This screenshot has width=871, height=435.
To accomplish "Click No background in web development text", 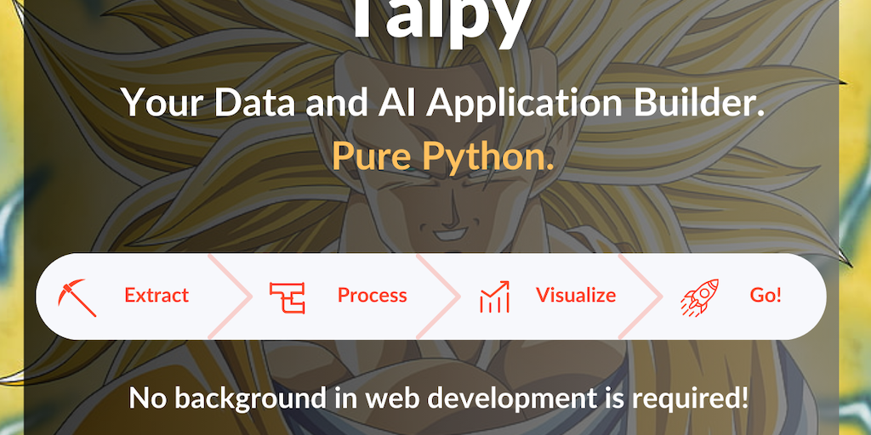I will pos(438,398).
